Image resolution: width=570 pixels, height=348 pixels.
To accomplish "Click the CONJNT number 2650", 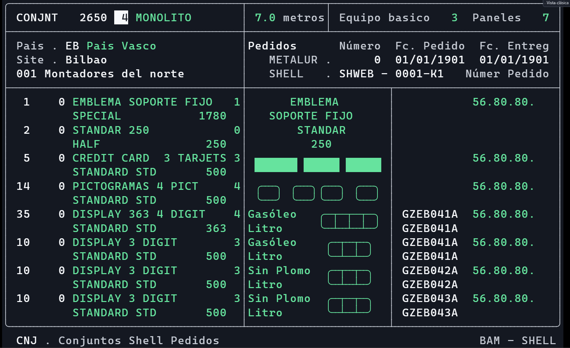I will pos(93,18).
